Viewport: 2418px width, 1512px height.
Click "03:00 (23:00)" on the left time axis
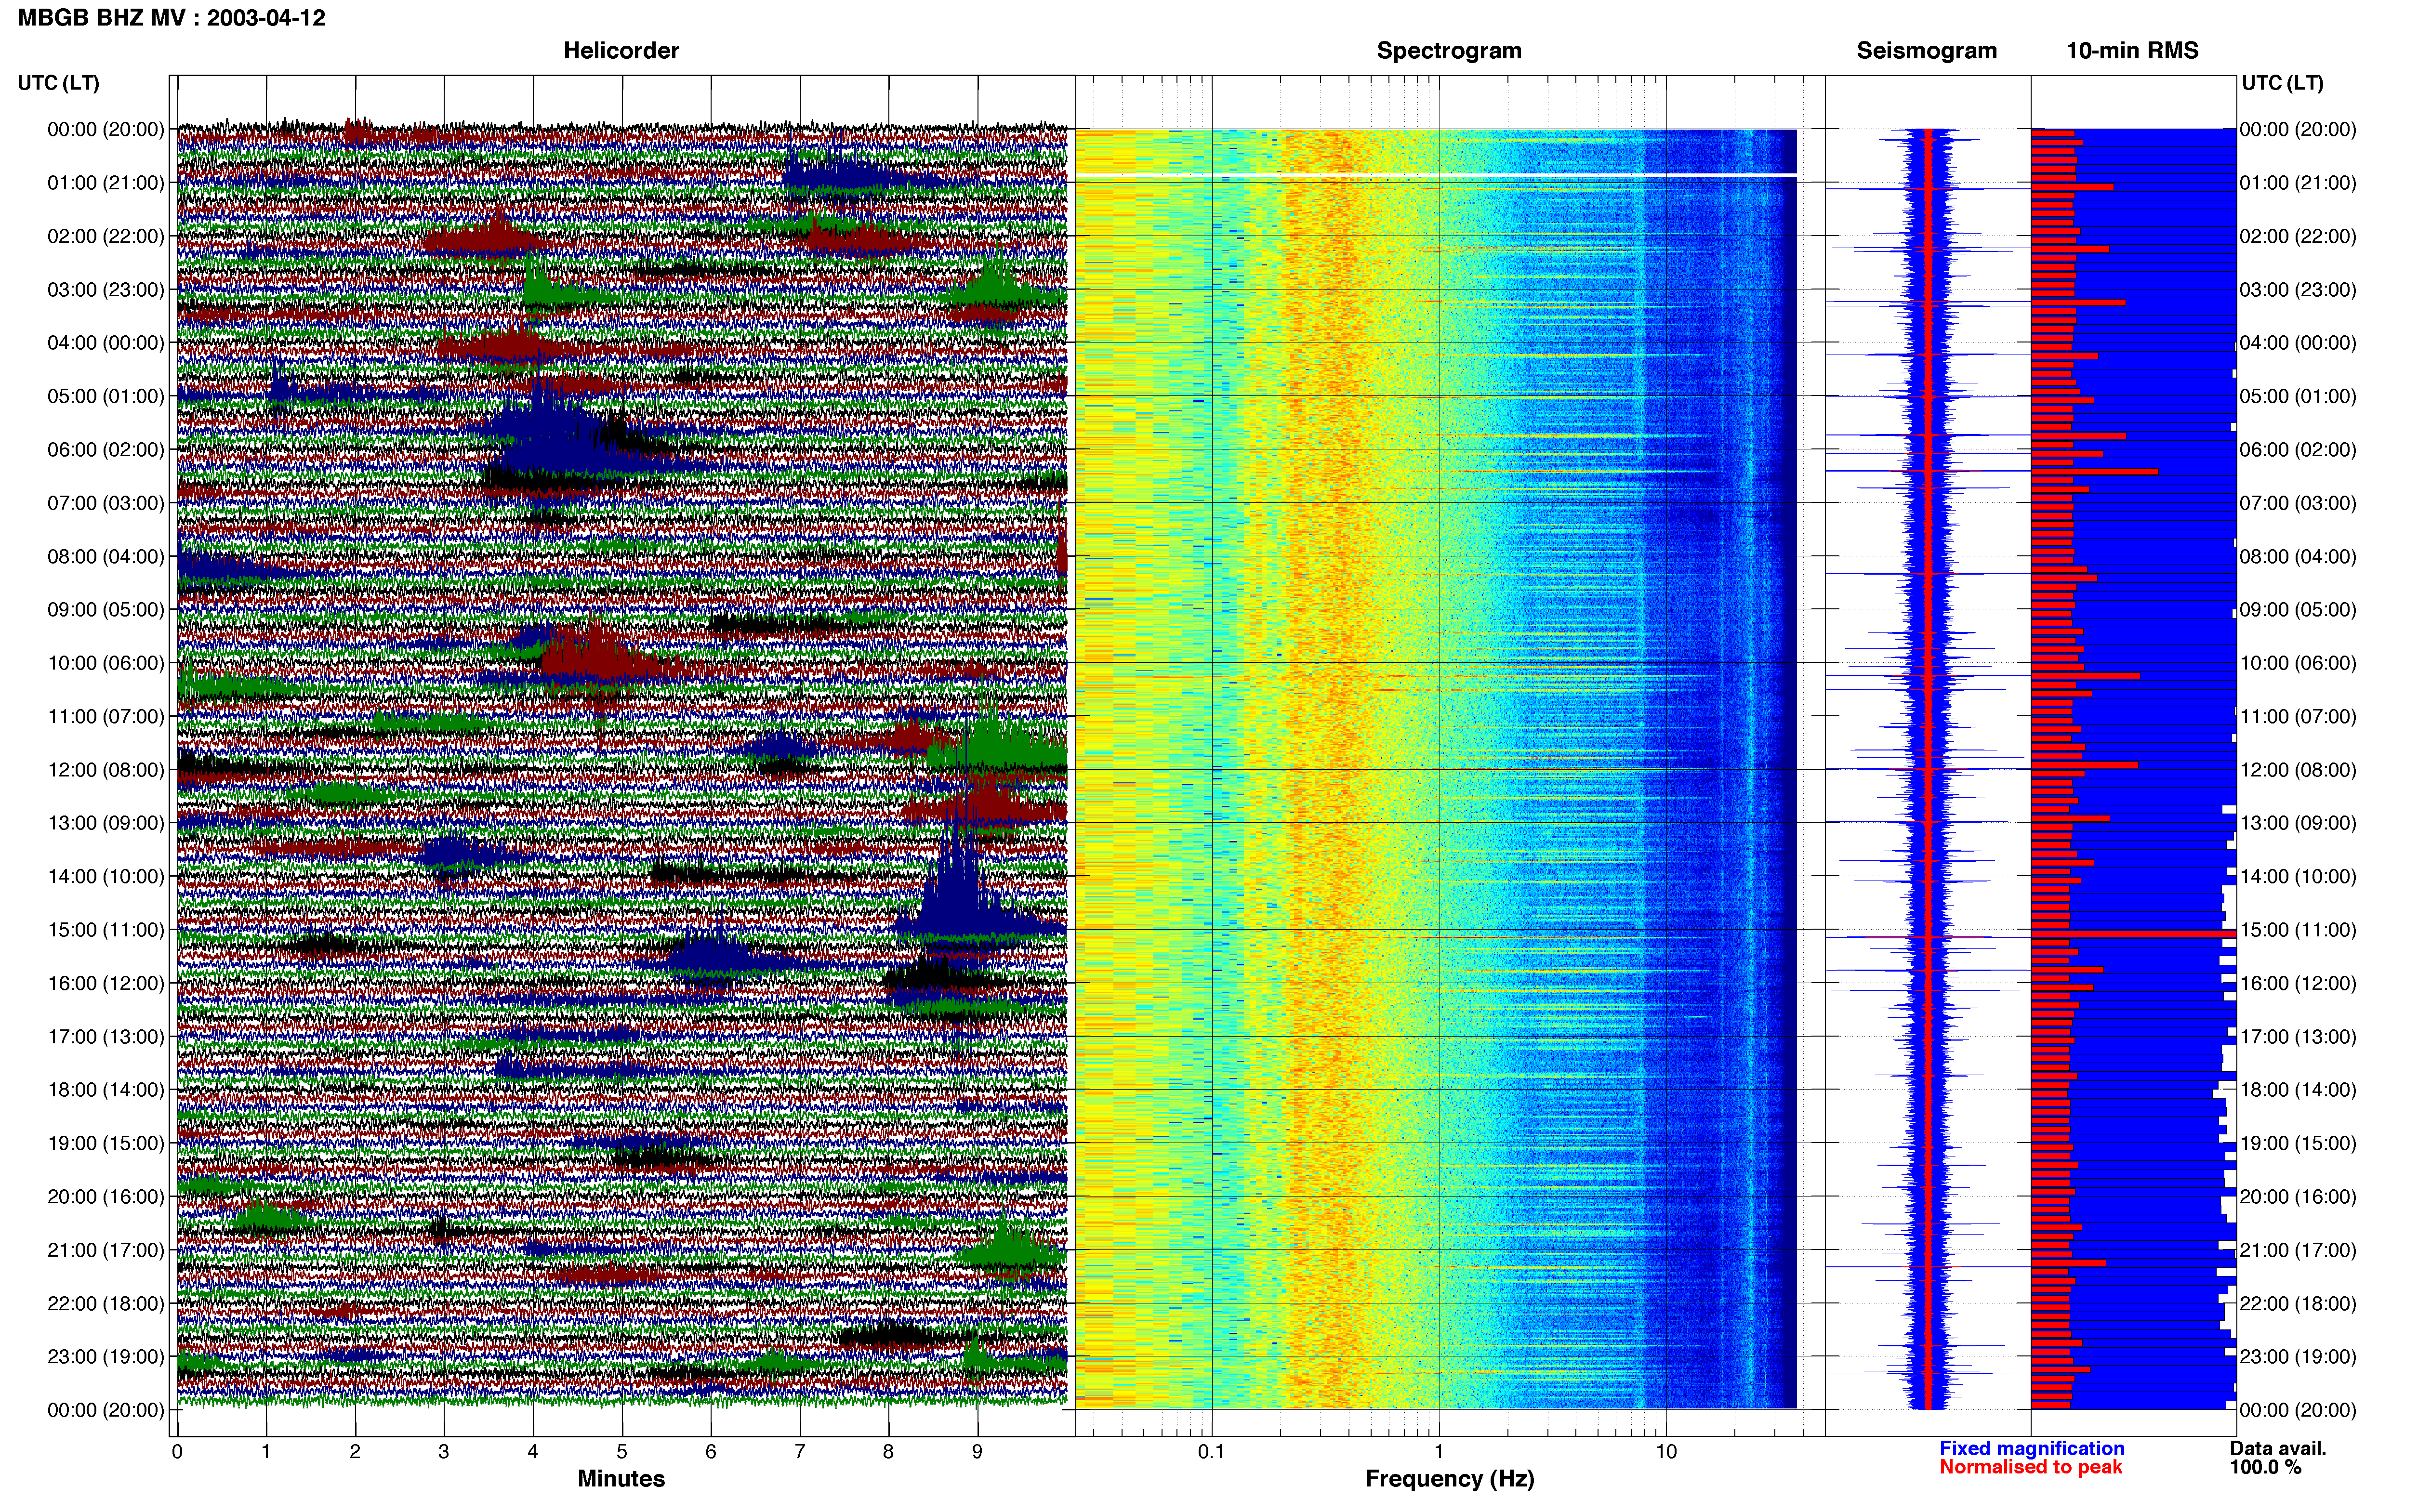[x=106, y=290]
